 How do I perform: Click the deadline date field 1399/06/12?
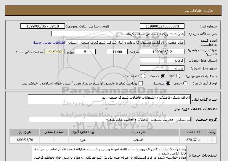click(162, 52)
